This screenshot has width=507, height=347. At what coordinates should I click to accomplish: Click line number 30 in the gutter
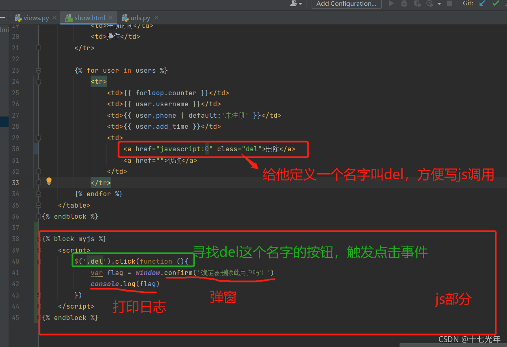(15, 149)
